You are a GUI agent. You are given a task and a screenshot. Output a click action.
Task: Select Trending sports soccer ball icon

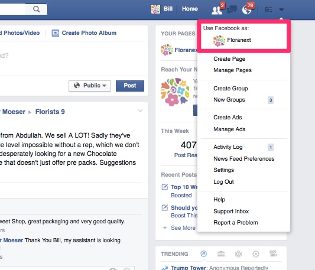point(256,254)
